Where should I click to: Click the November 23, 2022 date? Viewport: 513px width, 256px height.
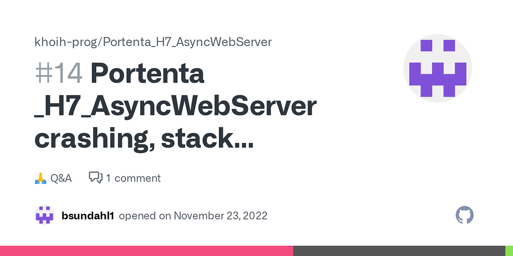click(220, 216)
